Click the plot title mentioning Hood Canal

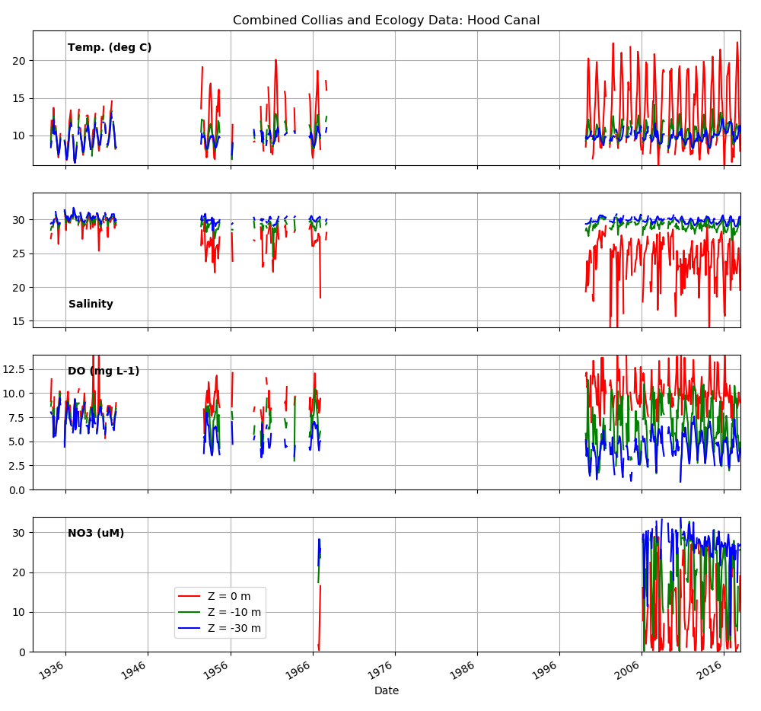(x=386, y=21)
